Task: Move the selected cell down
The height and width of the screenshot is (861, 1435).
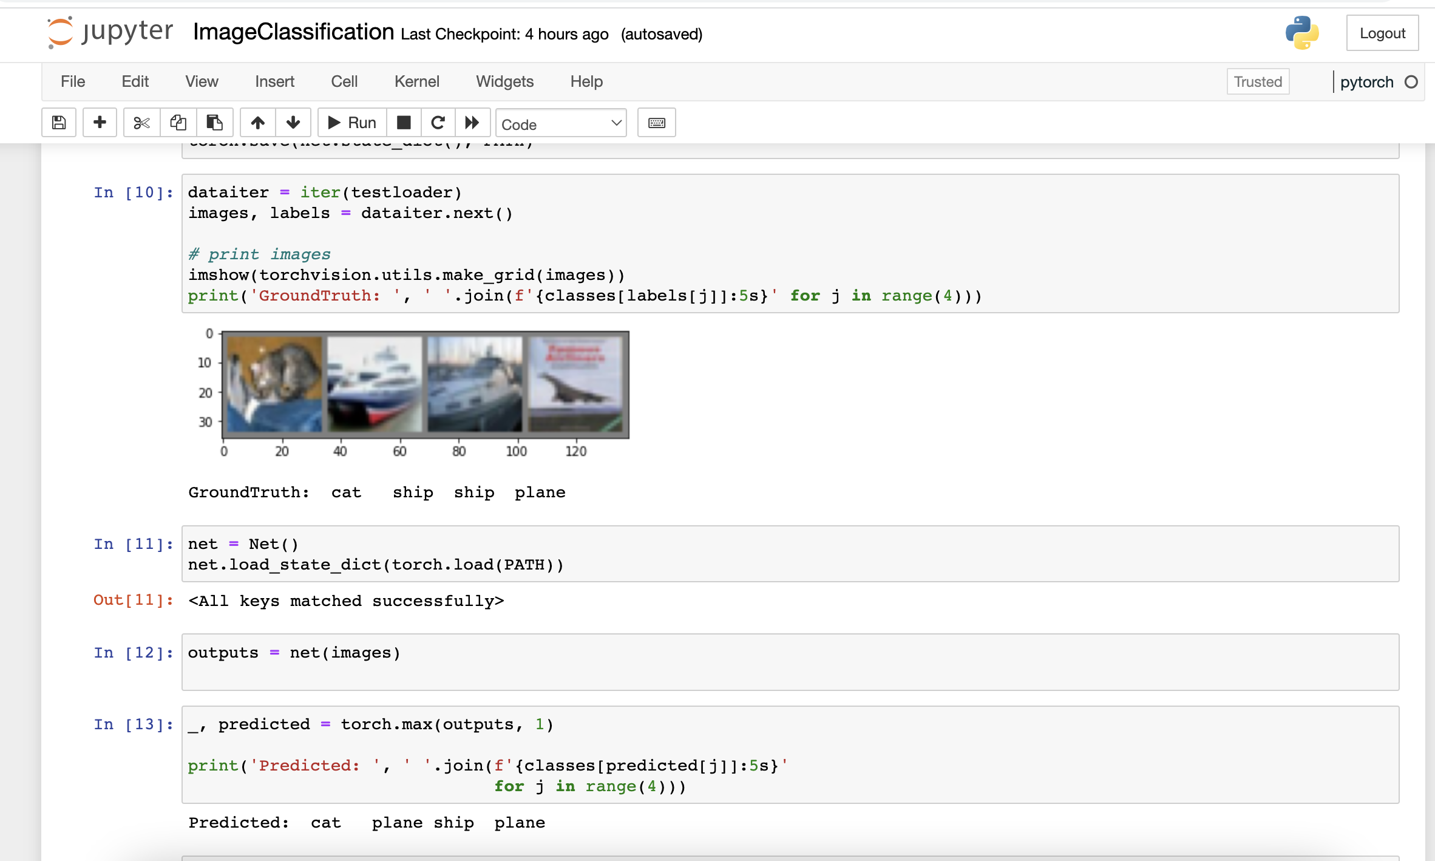Action: click(x=293, y=122)
